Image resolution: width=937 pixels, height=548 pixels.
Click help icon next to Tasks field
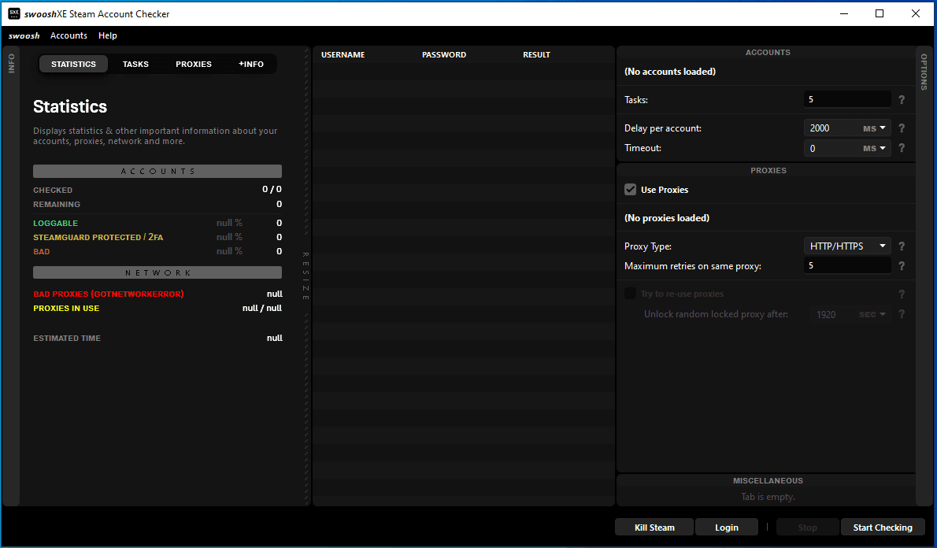901,99
